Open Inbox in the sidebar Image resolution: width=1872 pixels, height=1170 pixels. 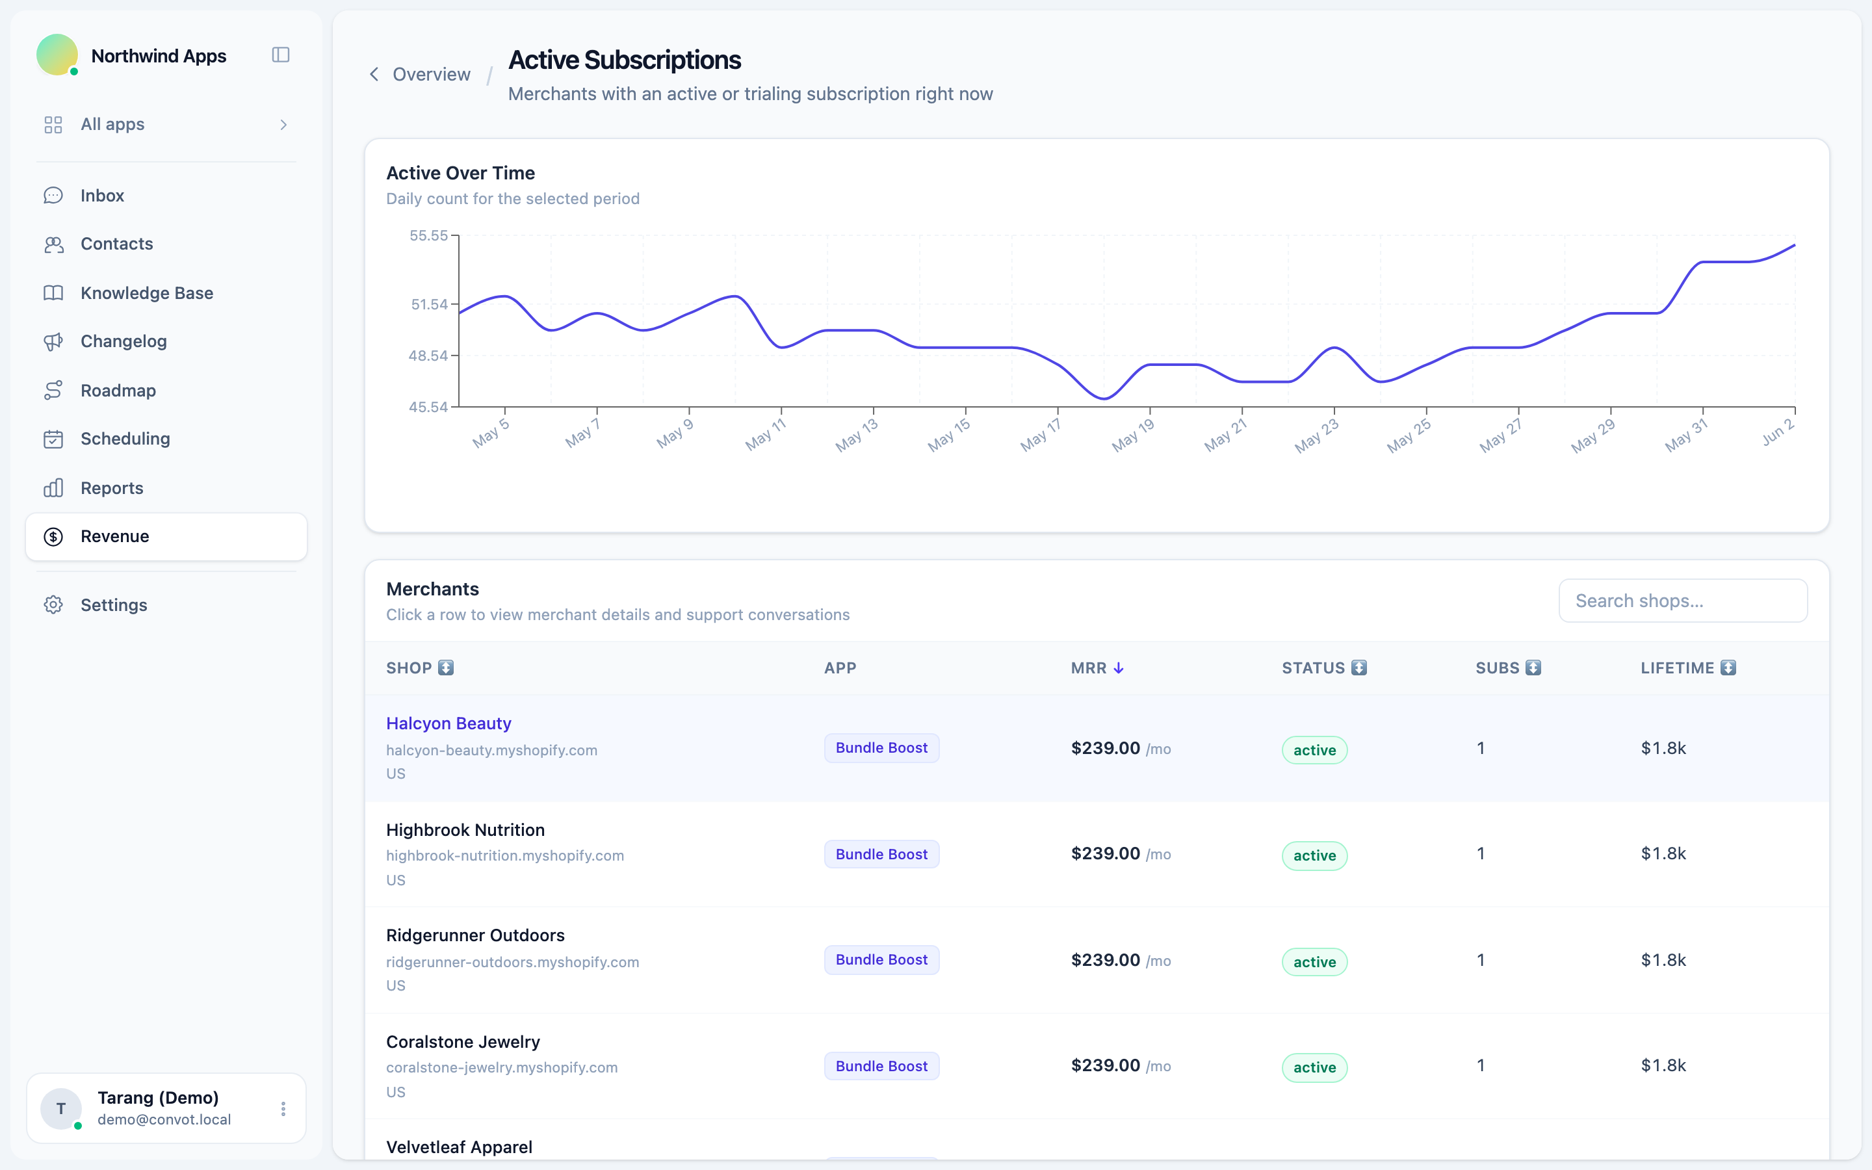coord(166,196)
